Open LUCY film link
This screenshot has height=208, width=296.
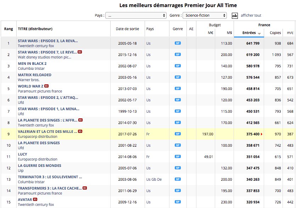(x=22, y=154)
